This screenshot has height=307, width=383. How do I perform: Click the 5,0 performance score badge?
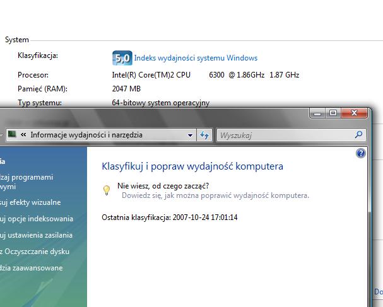[122, 58]
